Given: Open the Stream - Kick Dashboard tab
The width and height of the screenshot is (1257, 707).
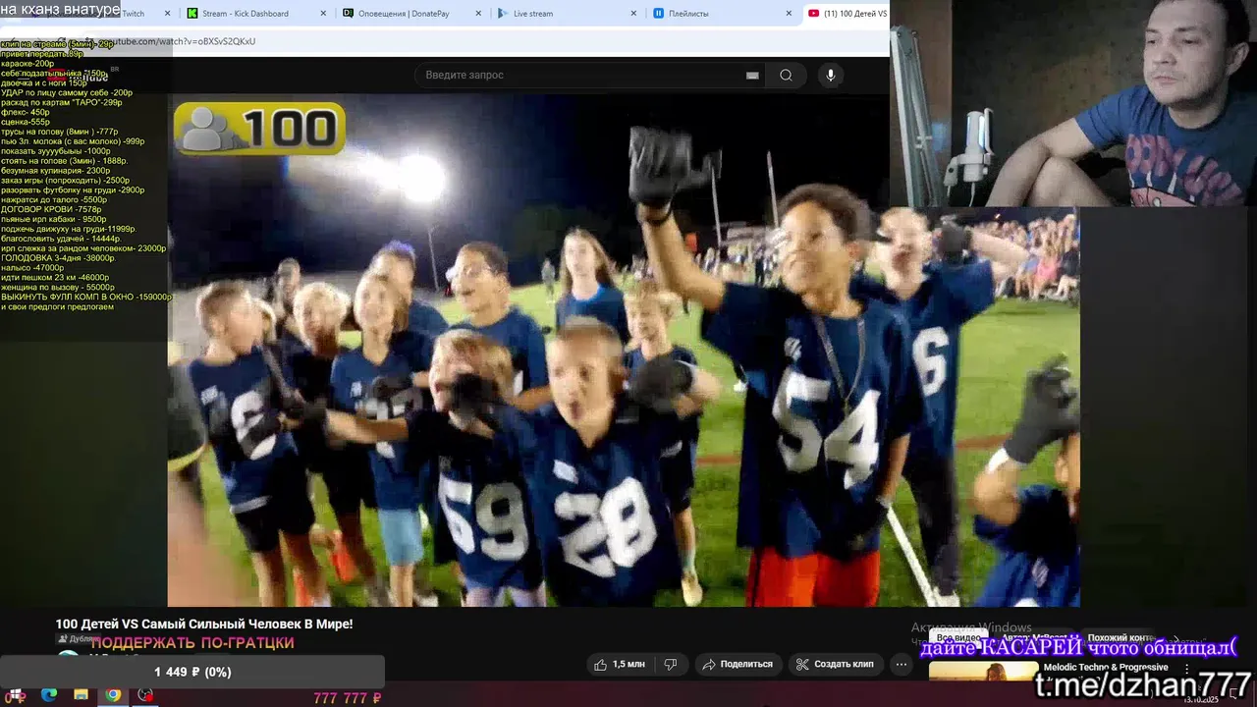Looking at the screenshot, I should [x=255, y=14].
